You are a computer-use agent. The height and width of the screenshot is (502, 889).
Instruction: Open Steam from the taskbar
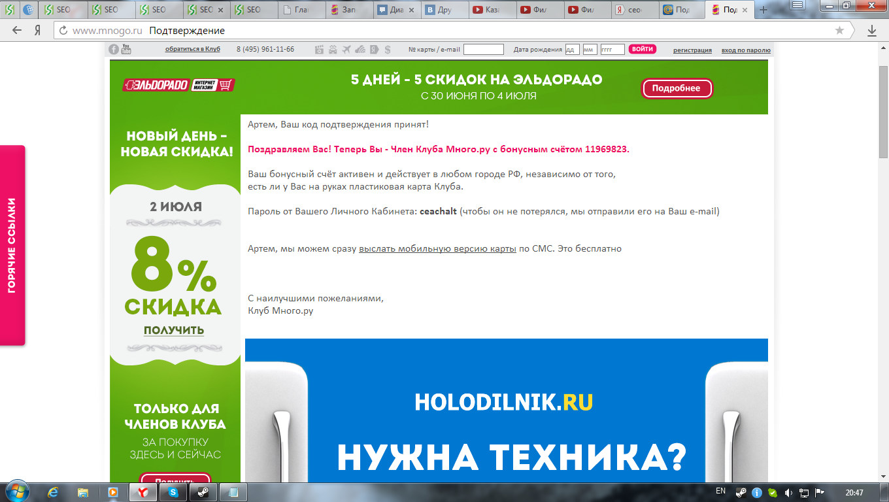pos(203,492)
